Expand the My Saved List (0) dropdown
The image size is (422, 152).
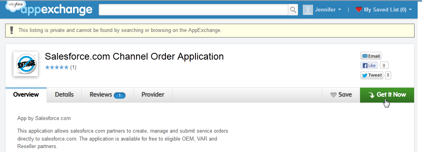pos(388,10)
